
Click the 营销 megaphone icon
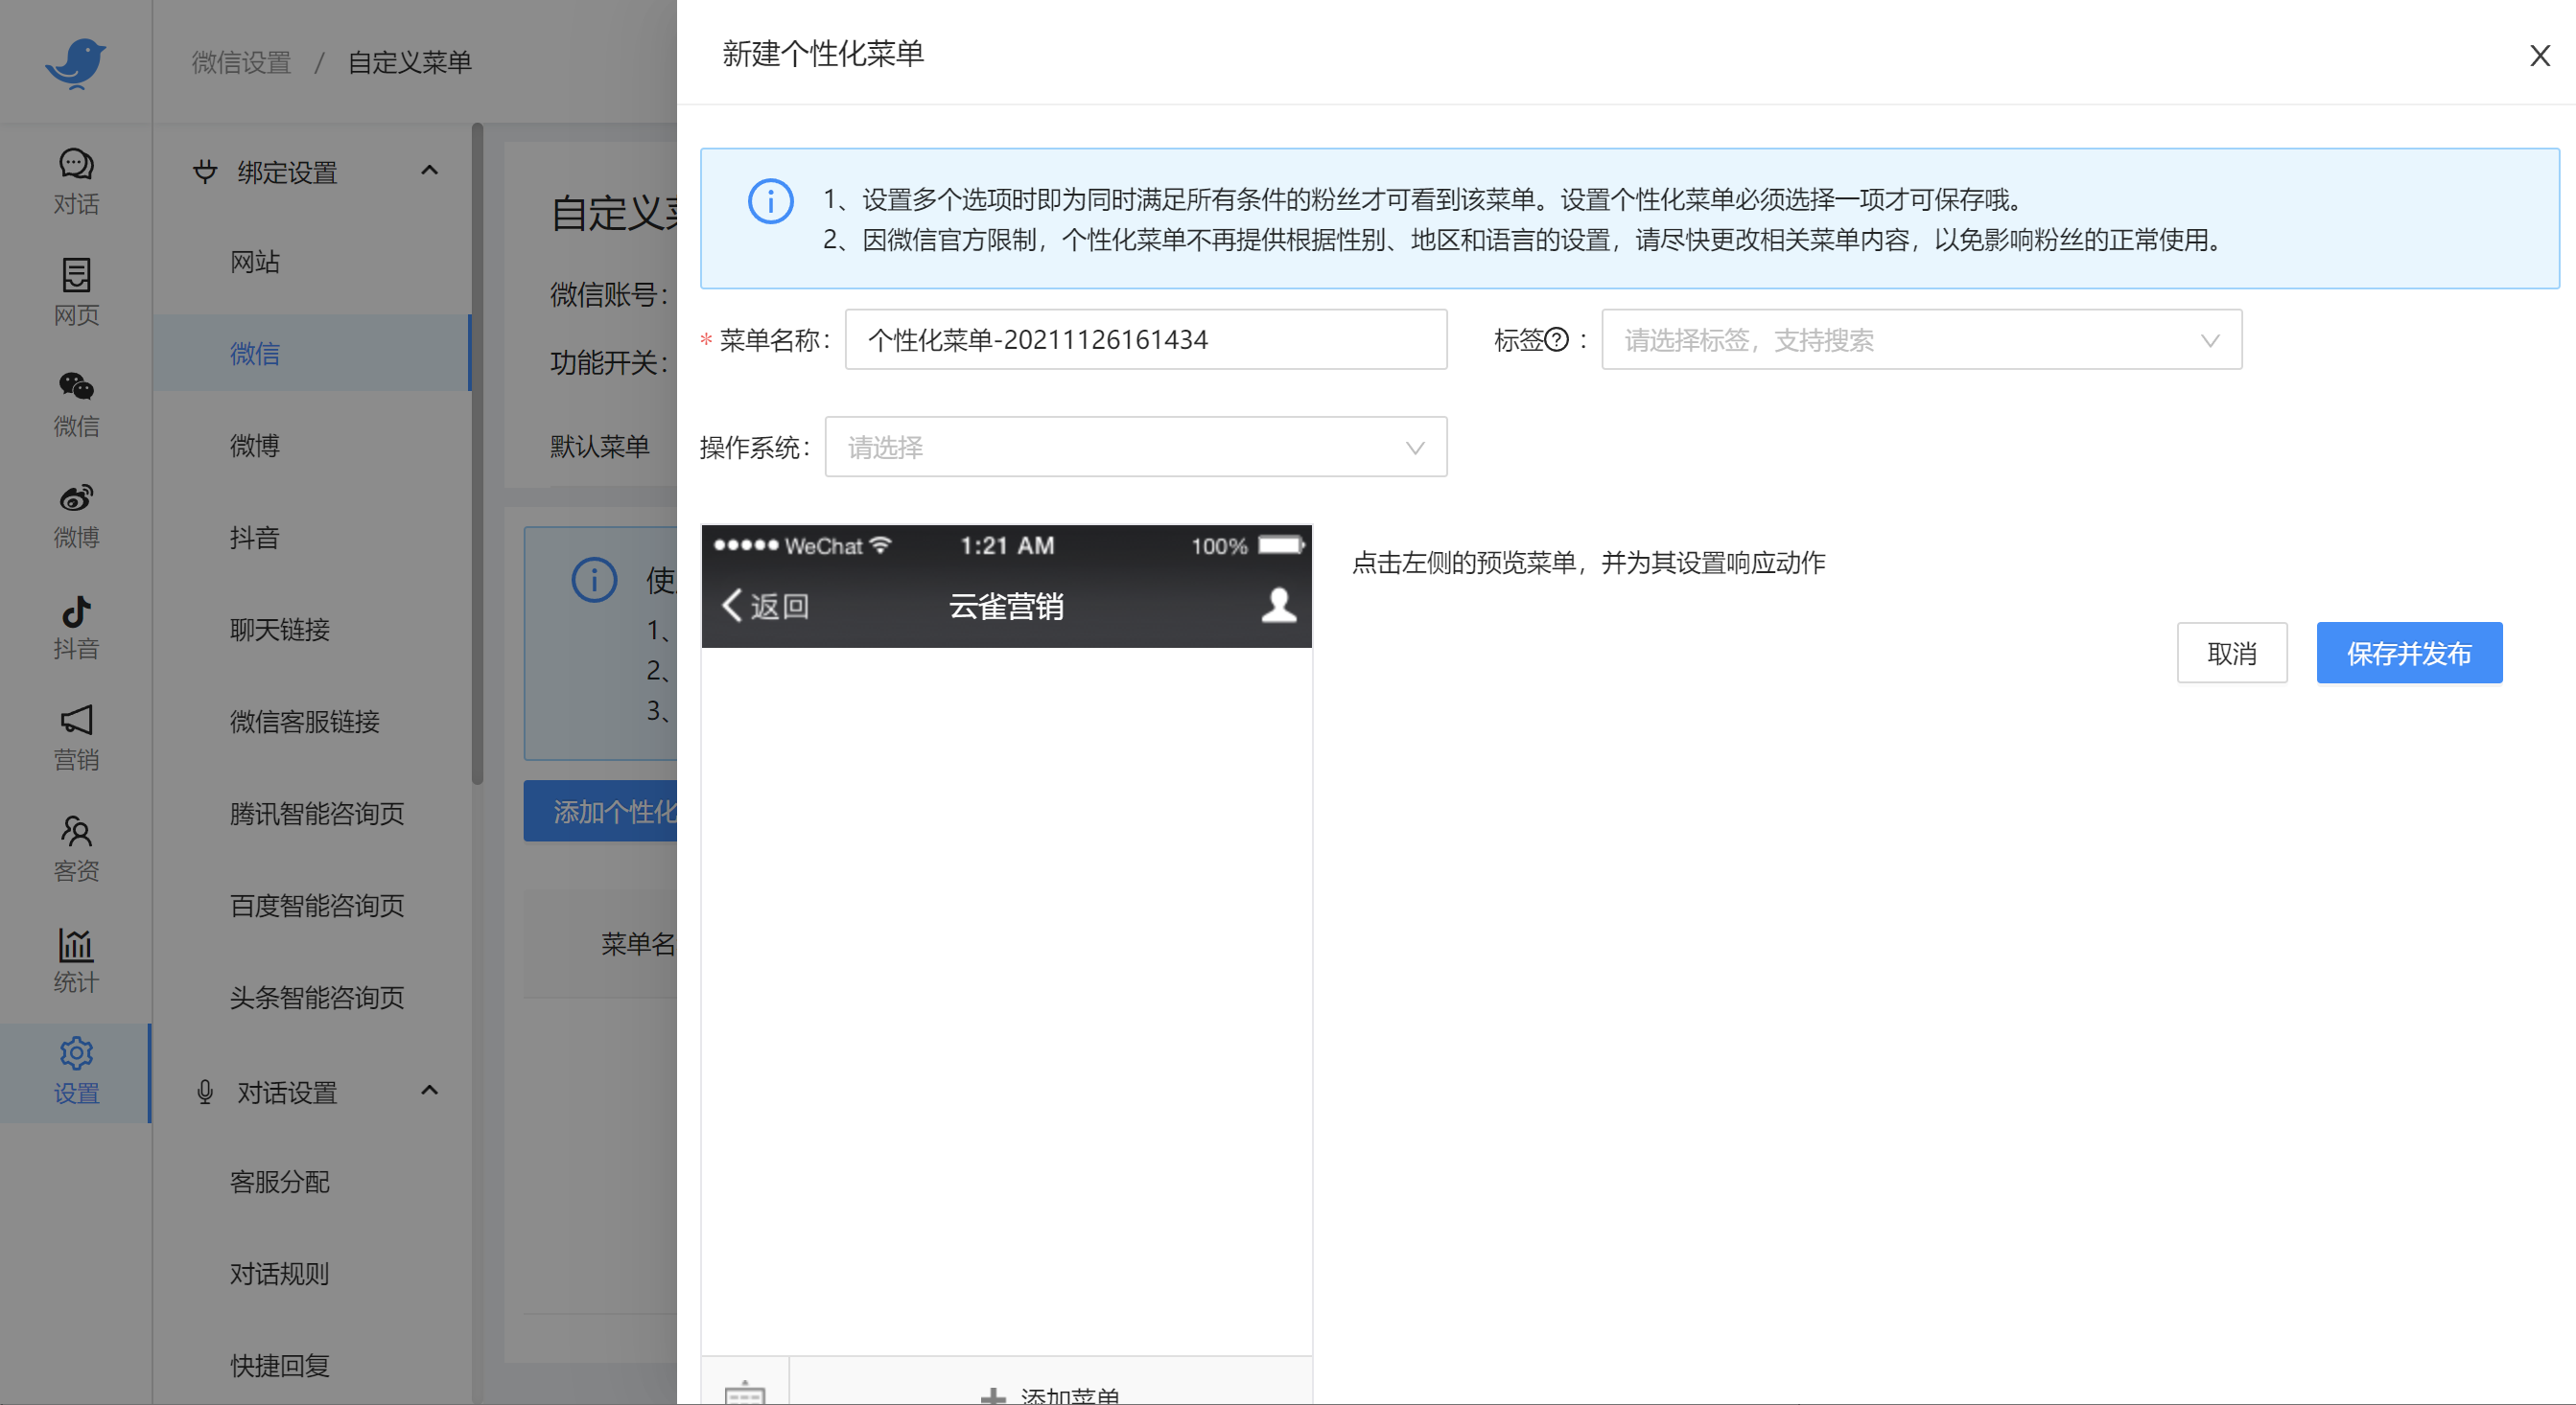pyautogui.click(x=76, y=737)
